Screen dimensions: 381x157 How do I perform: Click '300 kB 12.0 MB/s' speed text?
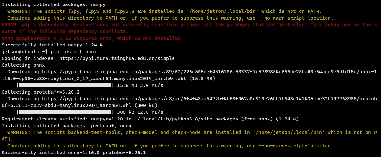pos(140,112)
